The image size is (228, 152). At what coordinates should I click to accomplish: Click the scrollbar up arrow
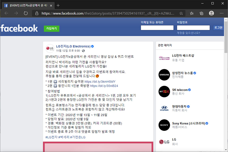coord(226,19)
